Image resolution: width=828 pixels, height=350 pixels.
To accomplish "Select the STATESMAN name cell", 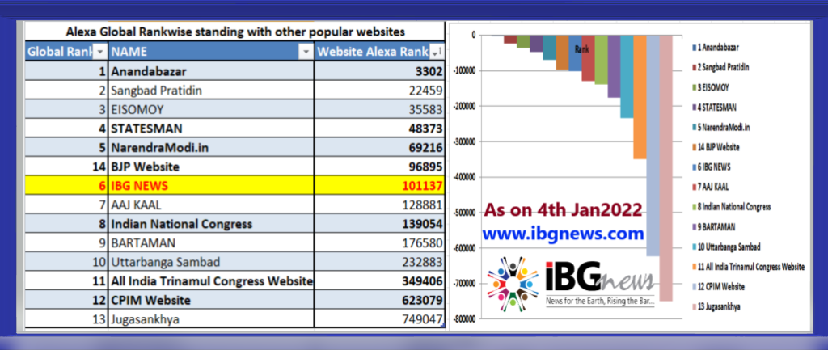I will coord(211,129).
